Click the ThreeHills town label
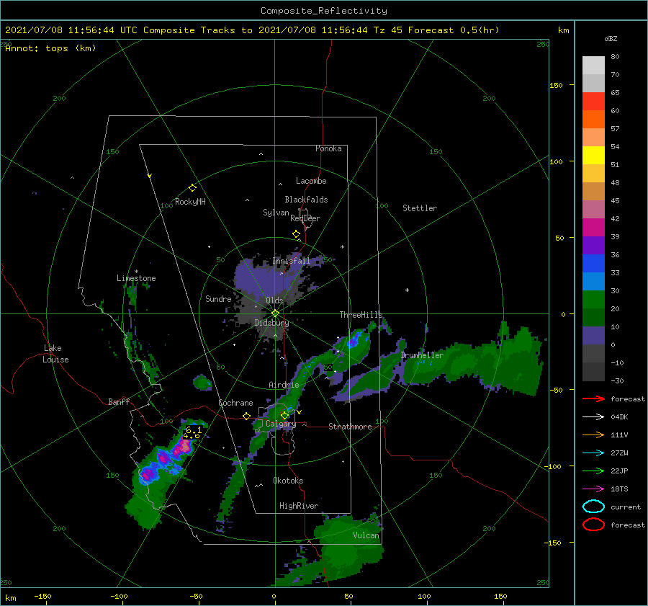 361,315
